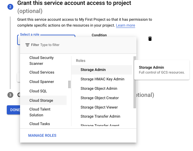Image resolution: width=193 pixels, height=151 pixels.
Task: Select Cloud Security Scanner category
Action: coord(43,61)
